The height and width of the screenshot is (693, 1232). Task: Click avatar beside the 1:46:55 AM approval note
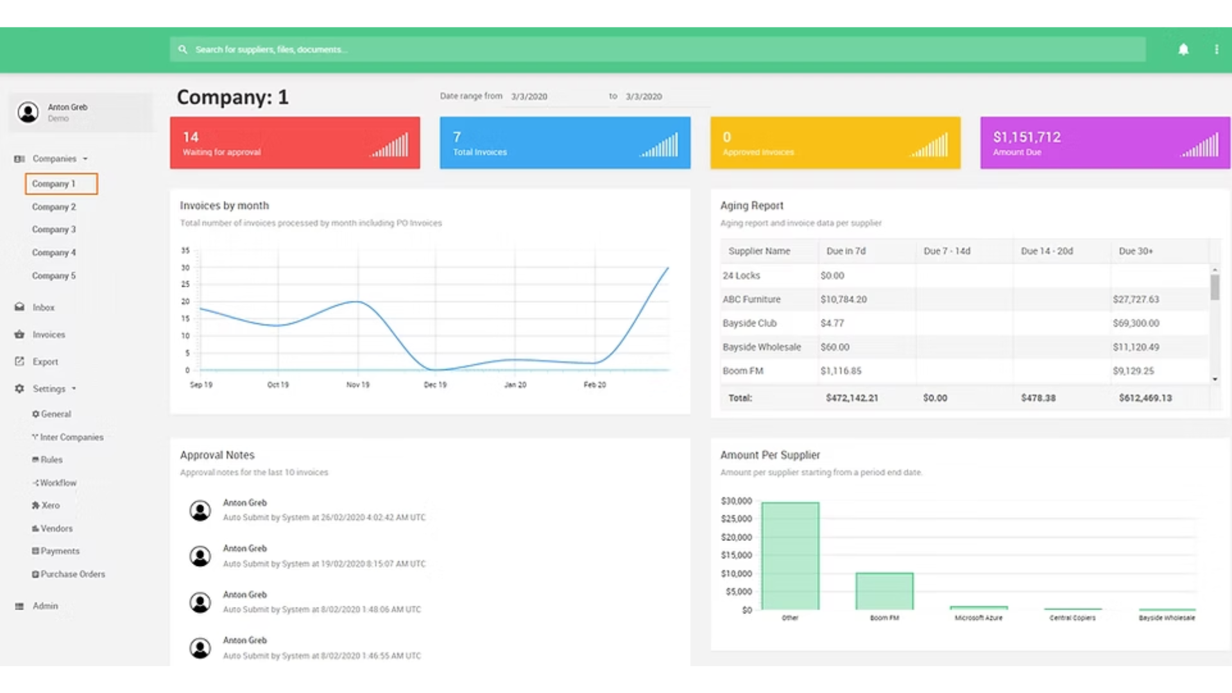[x=200, y=648]
